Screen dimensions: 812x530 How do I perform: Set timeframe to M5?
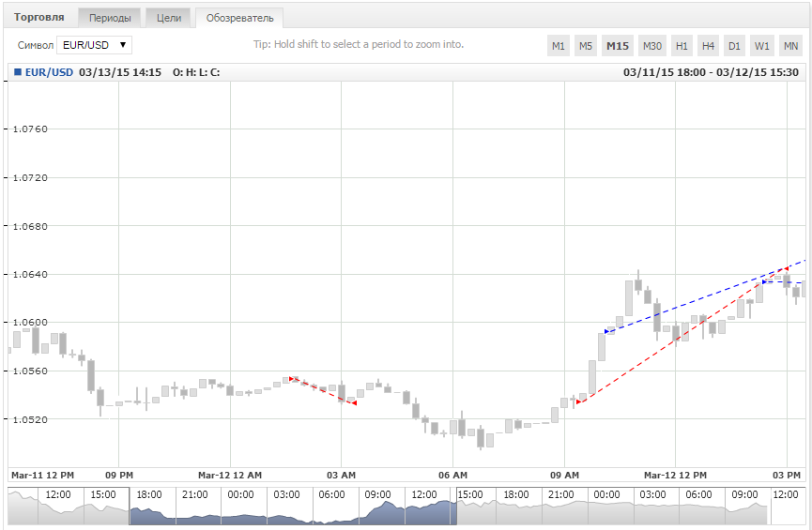point(586,46)
